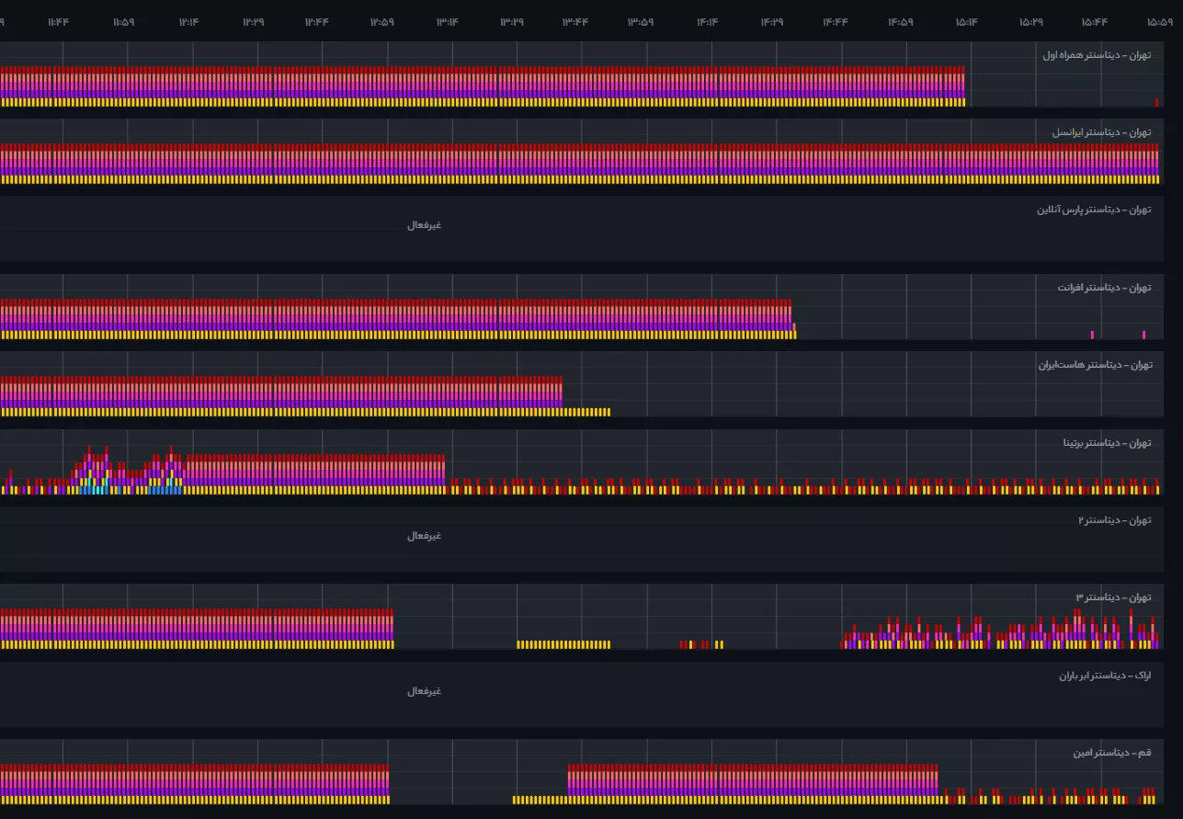Open the تهران - دیتاسنتر افرانت panel title
The height and width of the screenshot is (819, 1183).
click(1104, 288)
